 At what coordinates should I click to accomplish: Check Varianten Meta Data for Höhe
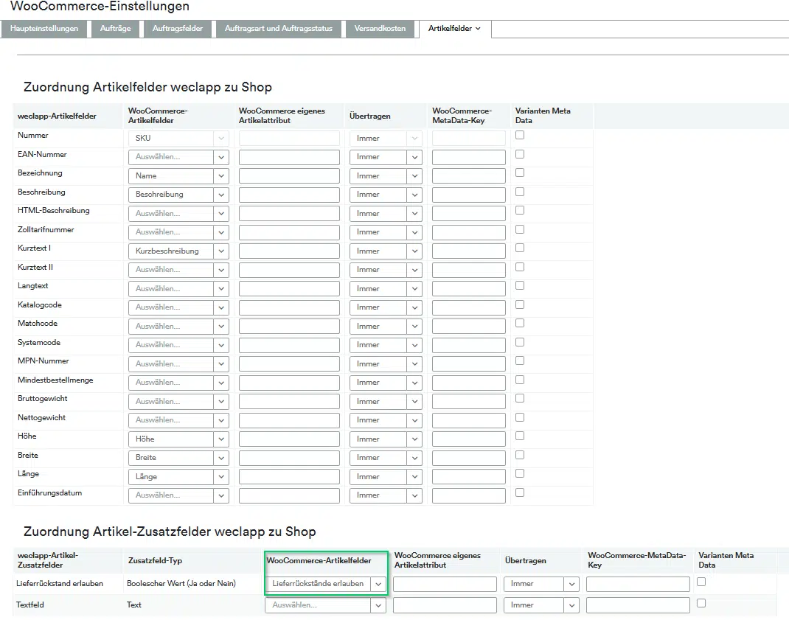tap(520, 436)
